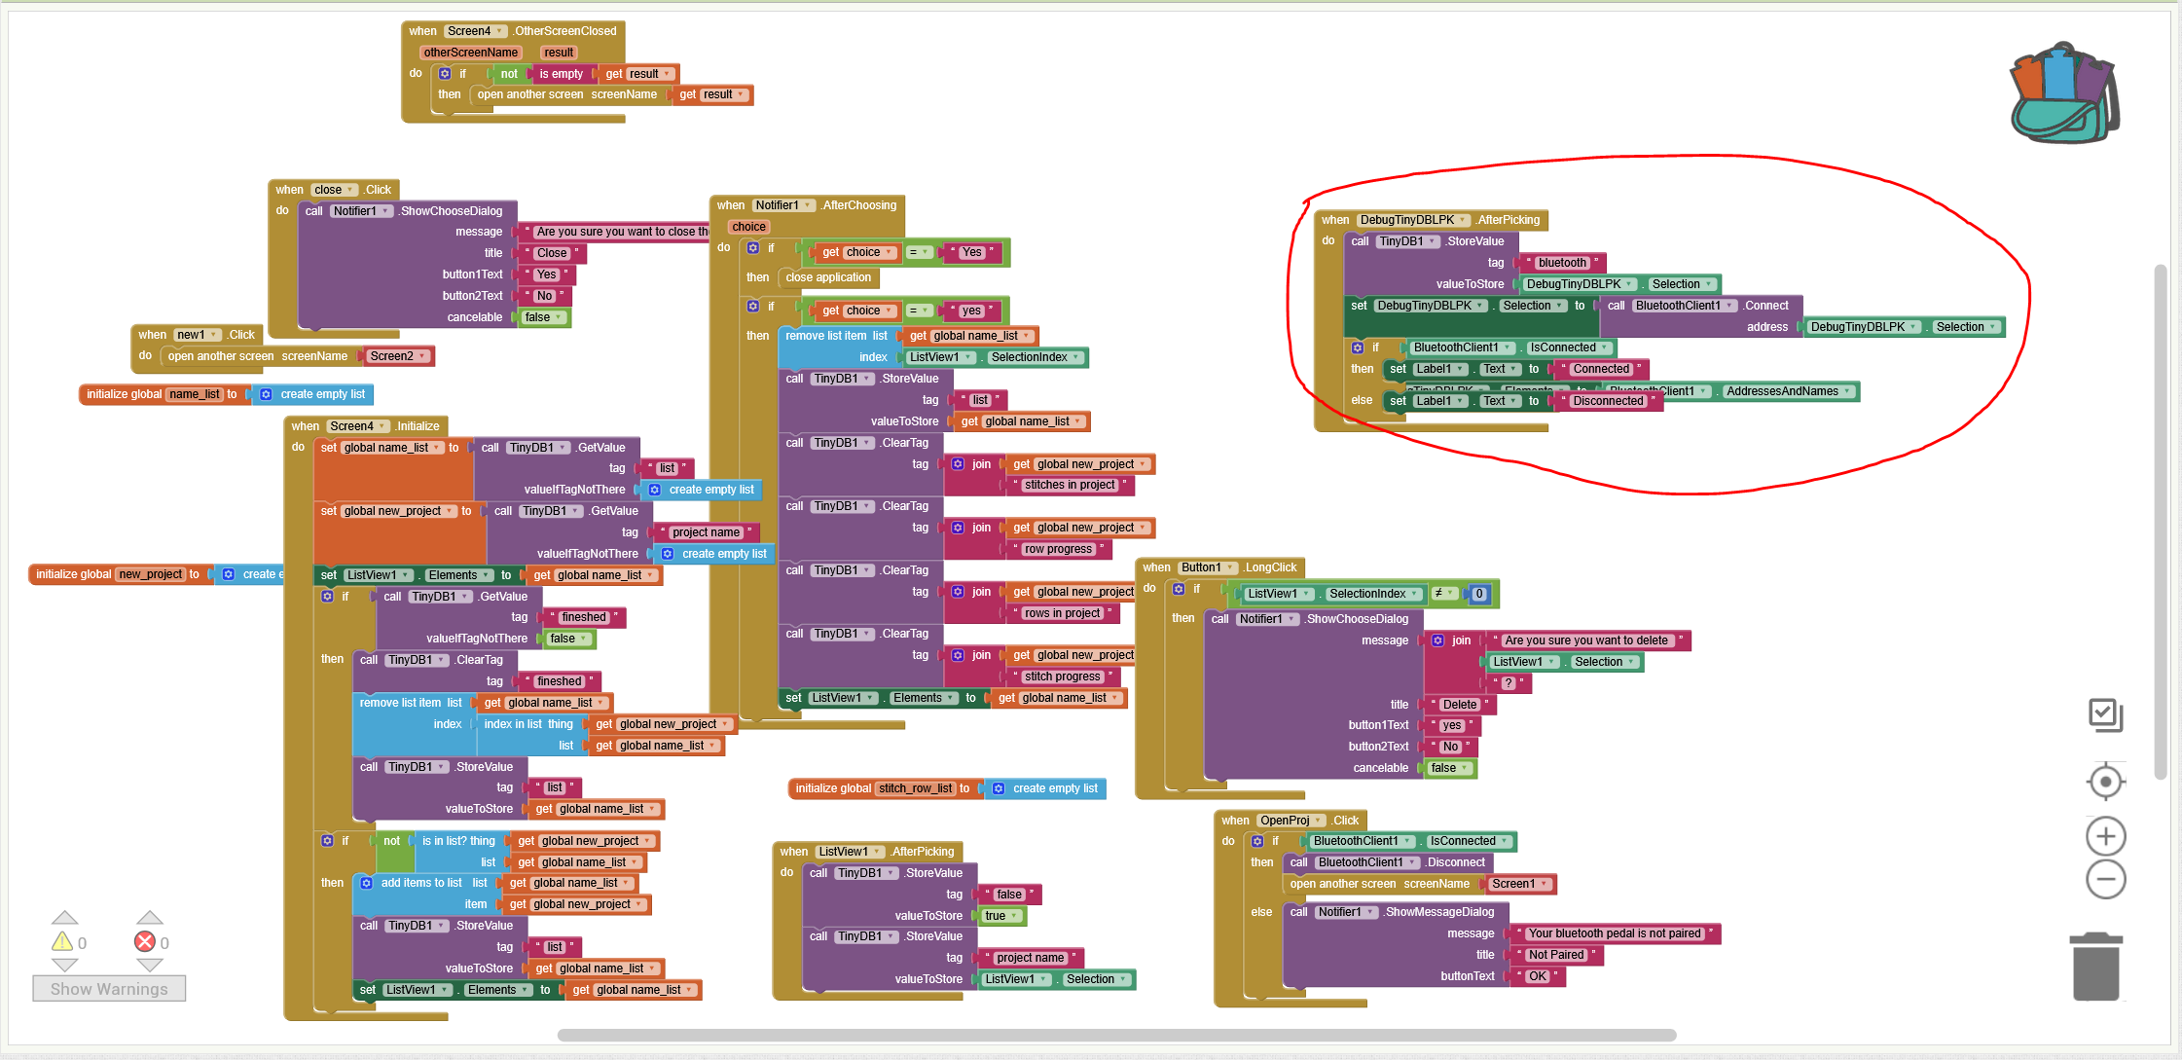Click the Show Warnings button
The width and height of the screenshot is (2182, 1060).
pyautogui.click(x=109, y=989)
